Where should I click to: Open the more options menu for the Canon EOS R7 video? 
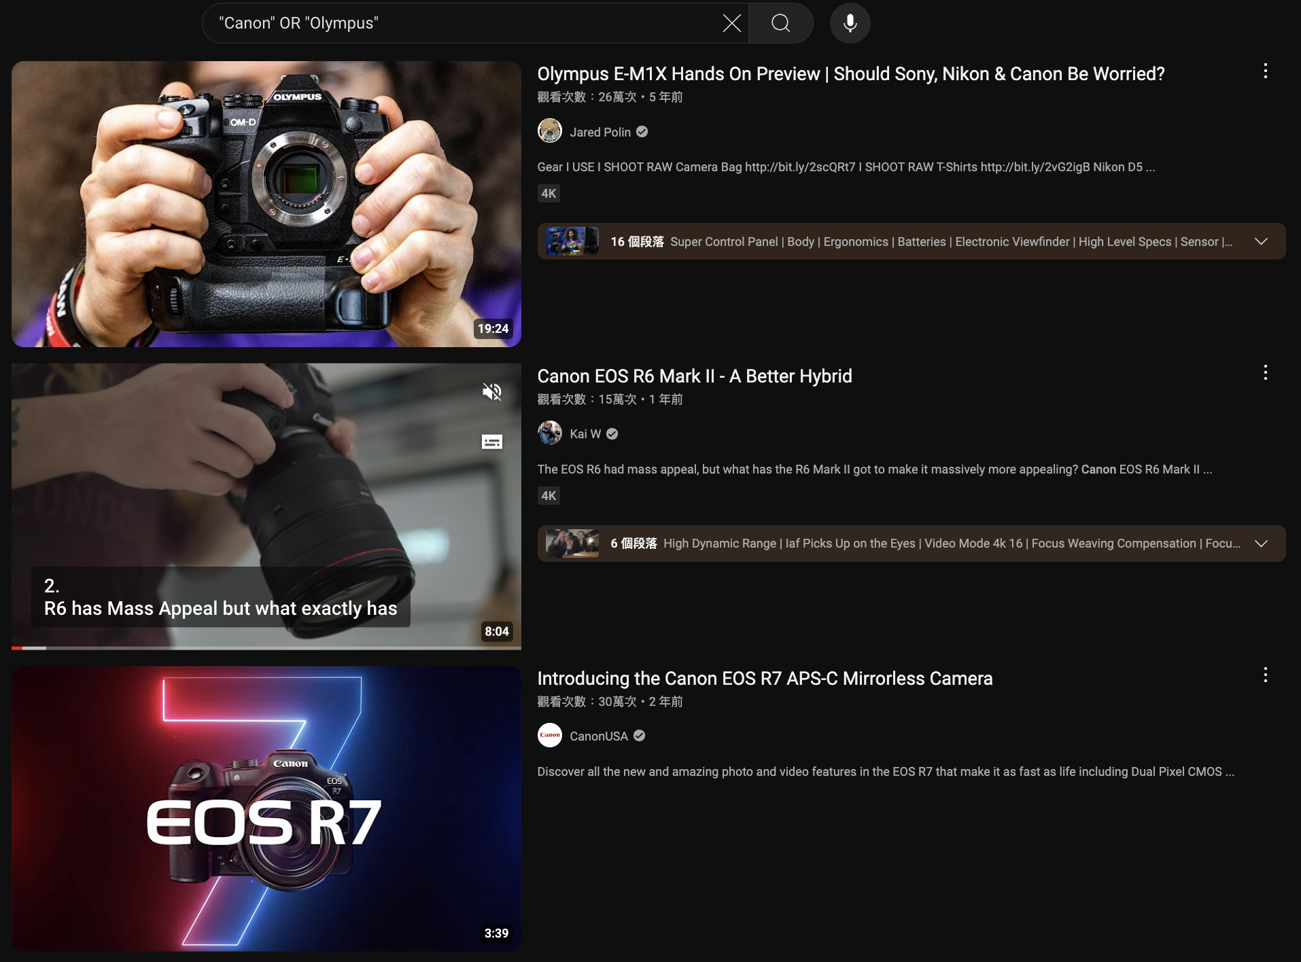[x=1265, y=675]
